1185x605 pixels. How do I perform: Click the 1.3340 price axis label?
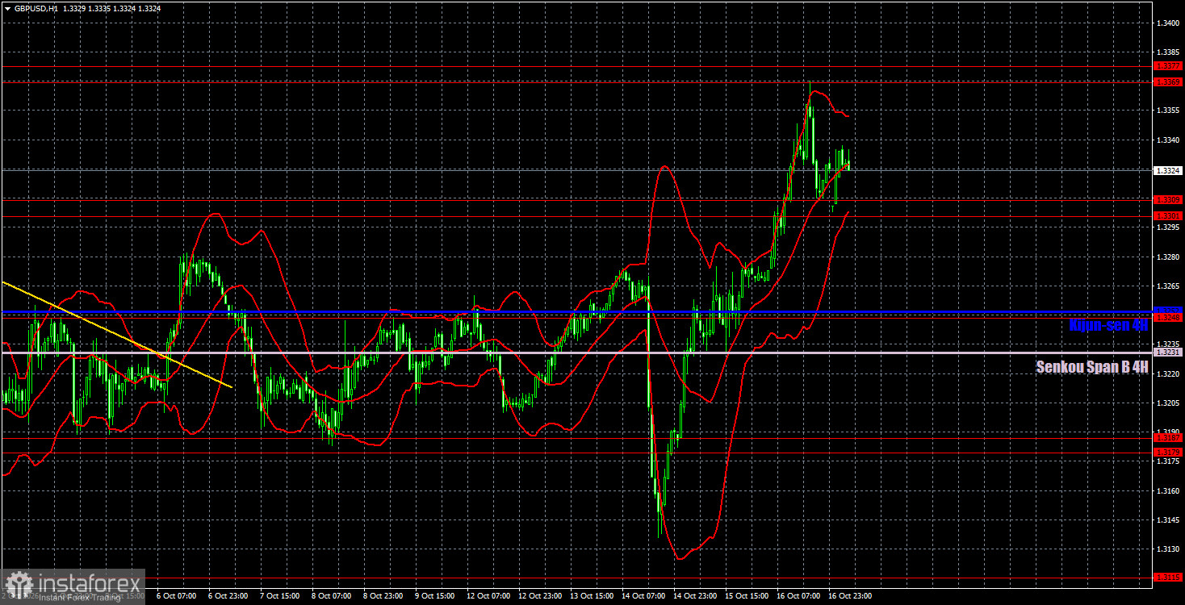[x=1167, y=140]
